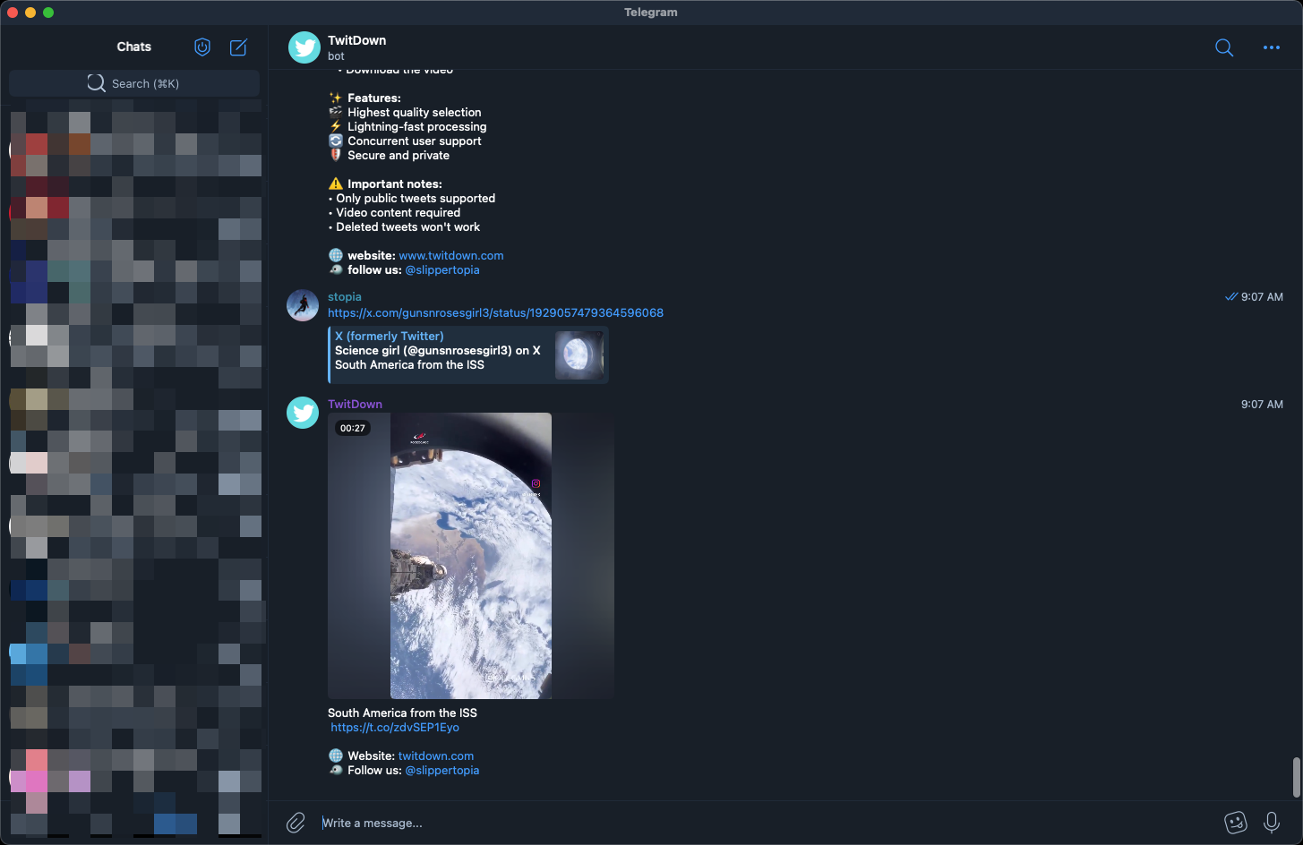Click the TwitDown sender name above the video

tap(355, 405)
